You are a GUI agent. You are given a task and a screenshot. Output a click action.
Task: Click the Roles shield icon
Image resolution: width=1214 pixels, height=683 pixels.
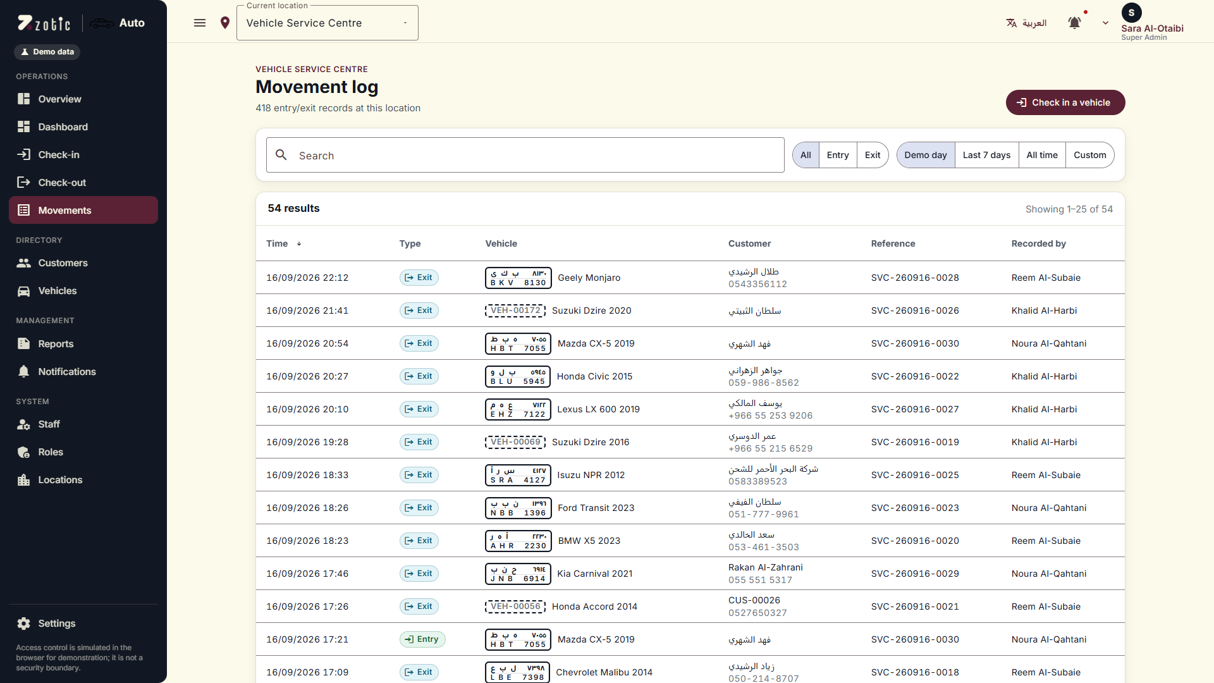point(24,452)
